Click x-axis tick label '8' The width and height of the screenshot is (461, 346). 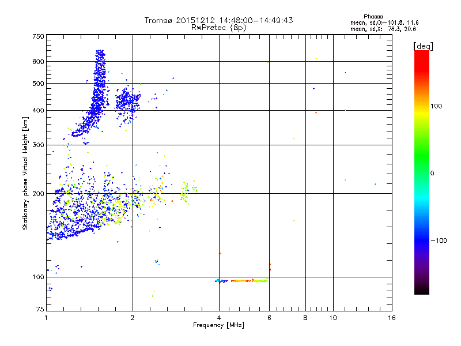click(x=305, y=318)
